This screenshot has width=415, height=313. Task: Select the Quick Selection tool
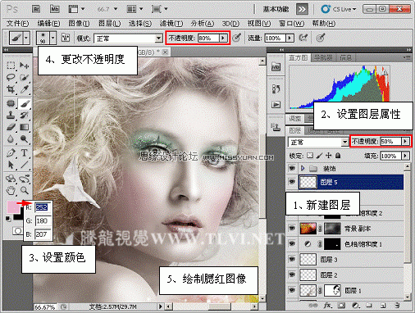coord(25,77)
